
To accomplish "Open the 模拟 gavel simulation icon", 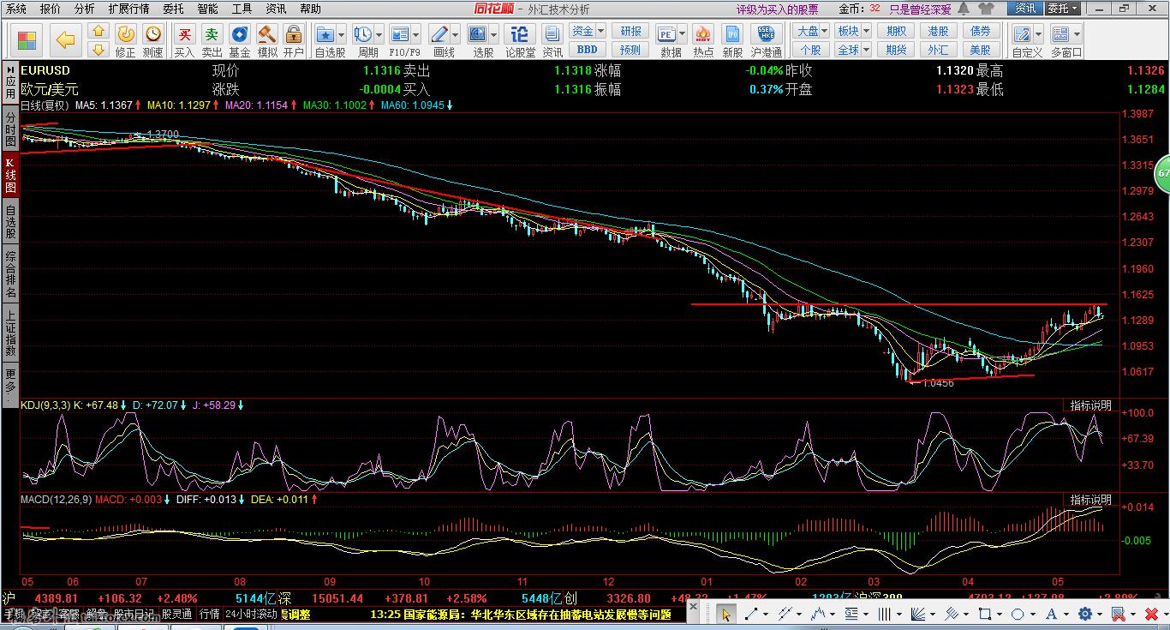I will [x=267, y=34].
